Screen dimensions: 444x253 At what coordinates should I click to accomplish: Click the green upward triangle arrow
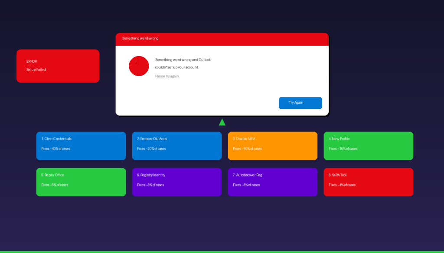(222, 122)
